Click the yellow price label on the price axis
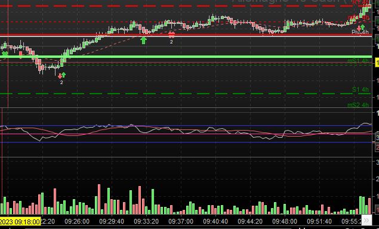 377,63
